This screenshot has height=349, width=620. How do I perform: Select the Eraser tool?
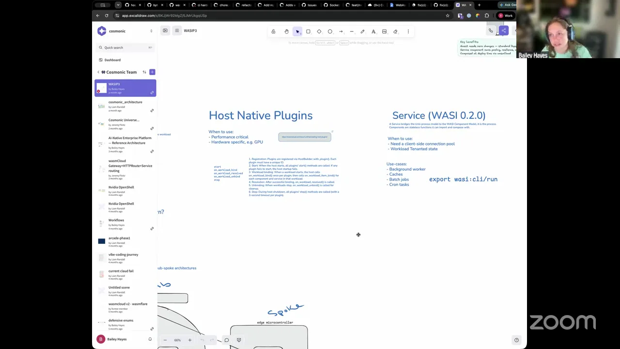(395, 32)
